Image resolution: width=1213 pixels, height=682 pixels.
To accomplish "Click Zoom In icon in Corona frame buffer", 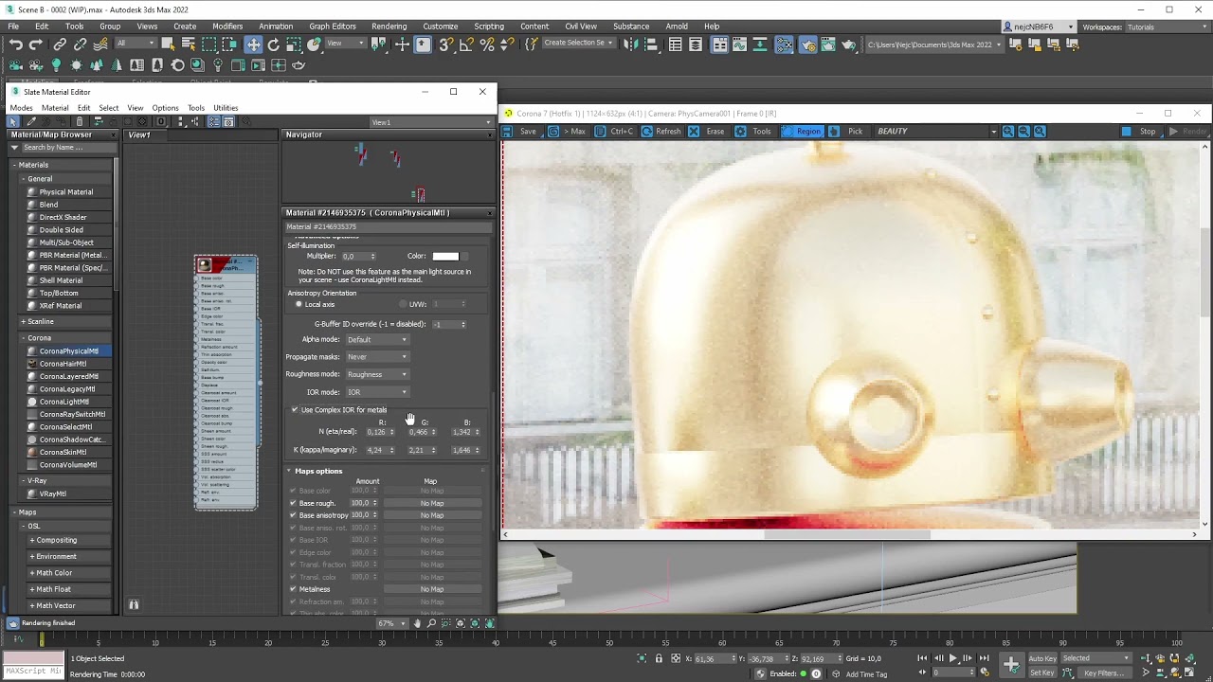I will click(1007, 132).
